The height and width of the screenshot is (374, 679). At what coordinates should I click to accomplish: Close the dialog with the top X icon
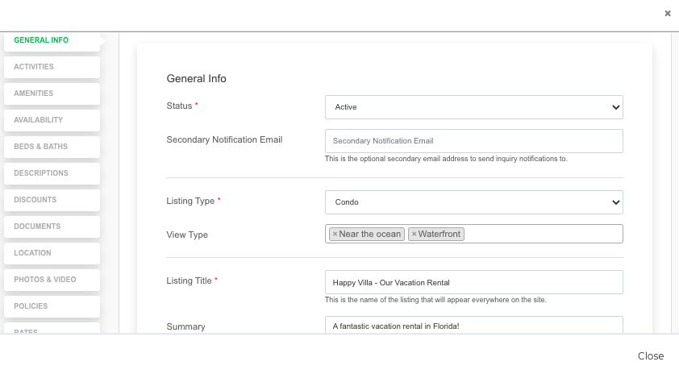click(668, 14)
